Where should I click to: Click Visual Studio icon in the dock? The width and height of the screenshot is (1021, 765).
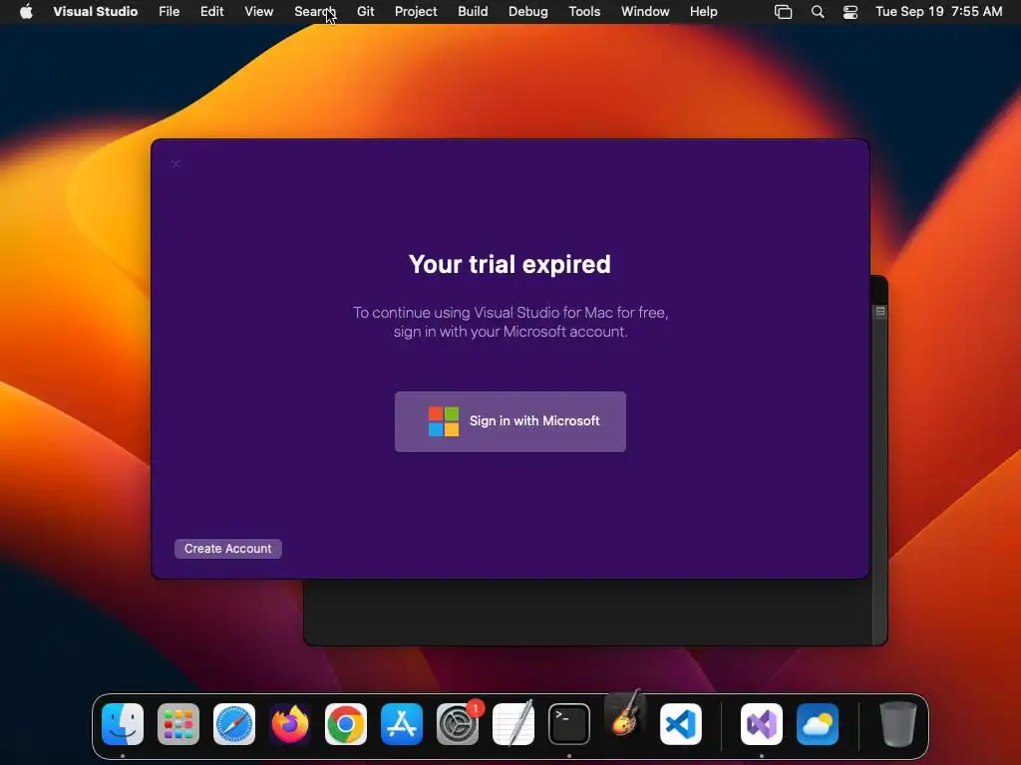pos(762,724)
